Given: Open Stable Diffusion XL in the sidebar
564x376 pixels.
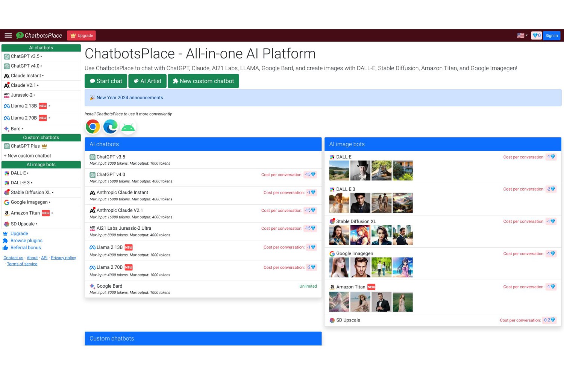Looking at the screenshot, I should pos(41,193).
